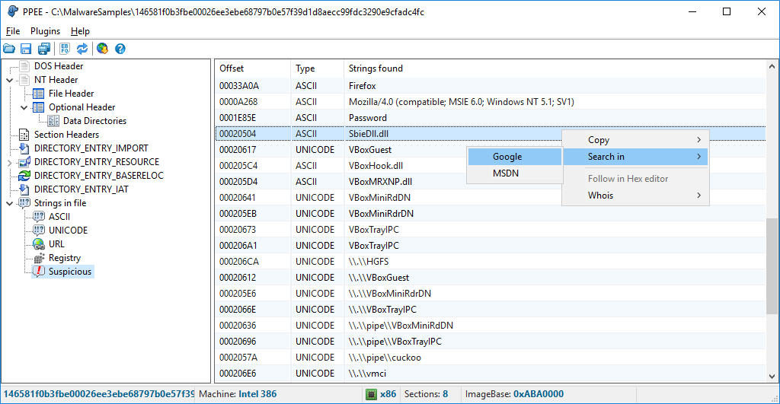
Task: Choose Google from the Search in submenu
Action: (507, 157)
